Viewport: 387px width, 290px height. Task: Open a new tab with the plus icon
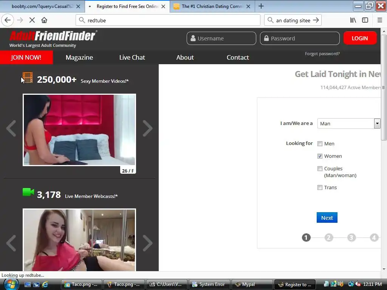(261, 6)
